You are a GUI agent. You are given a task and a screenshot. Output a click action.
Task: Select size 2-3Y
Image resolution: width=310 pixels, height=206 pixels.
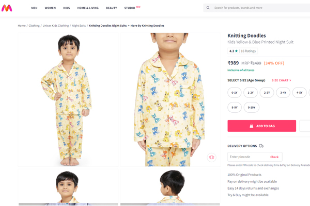(x=267, y=93)
